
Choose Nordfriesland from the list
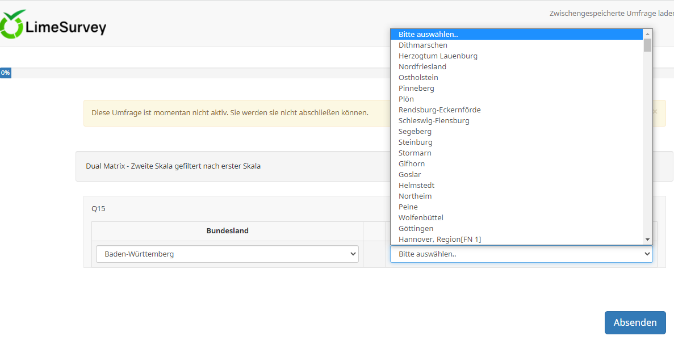click(x=422, y=67)
